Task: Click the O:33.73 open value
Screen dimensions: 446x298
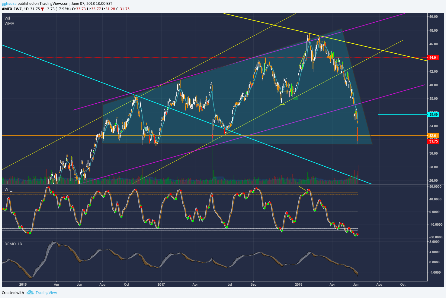Action: pos(79,9)
